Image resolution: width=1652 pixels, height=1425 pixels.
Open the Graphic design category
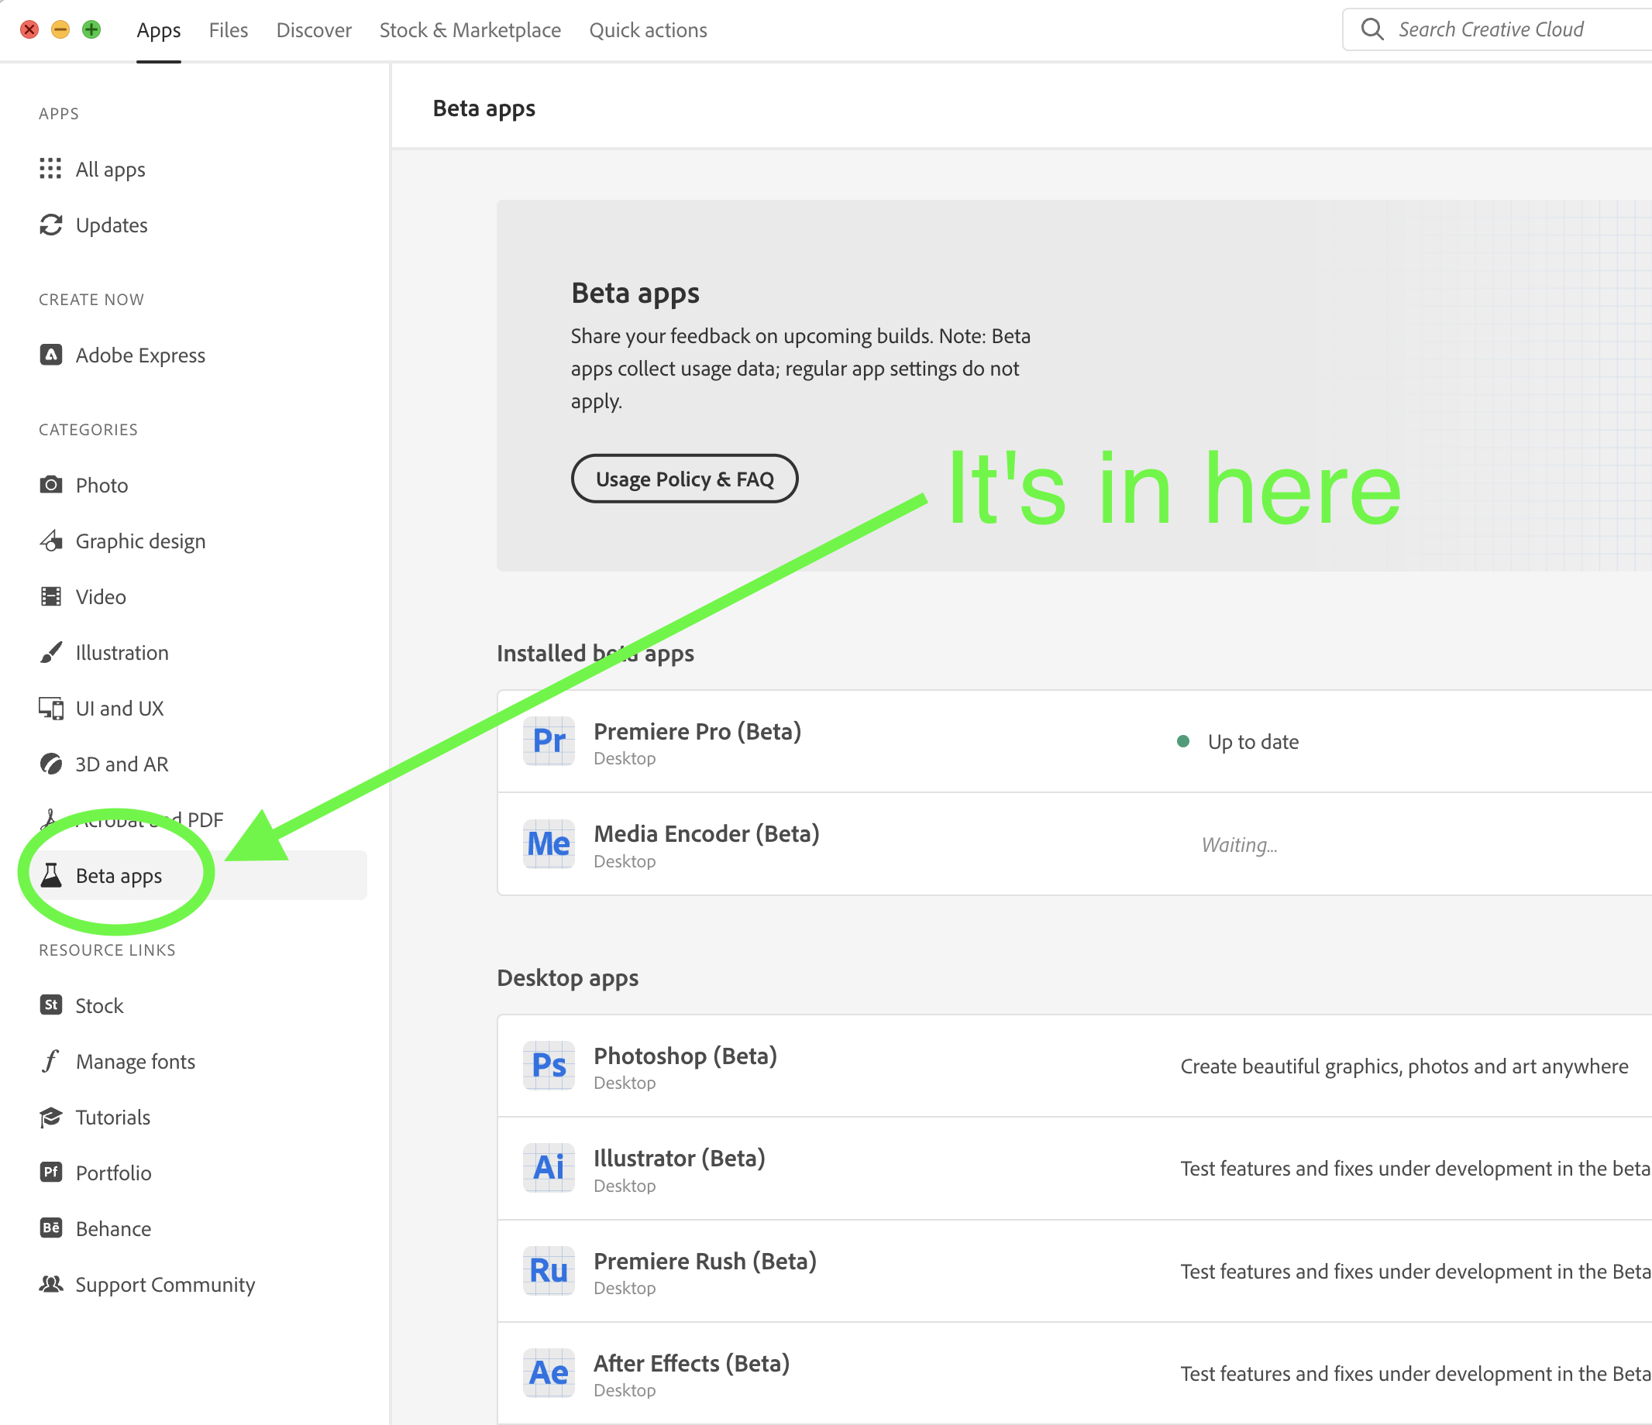(139, 541)
